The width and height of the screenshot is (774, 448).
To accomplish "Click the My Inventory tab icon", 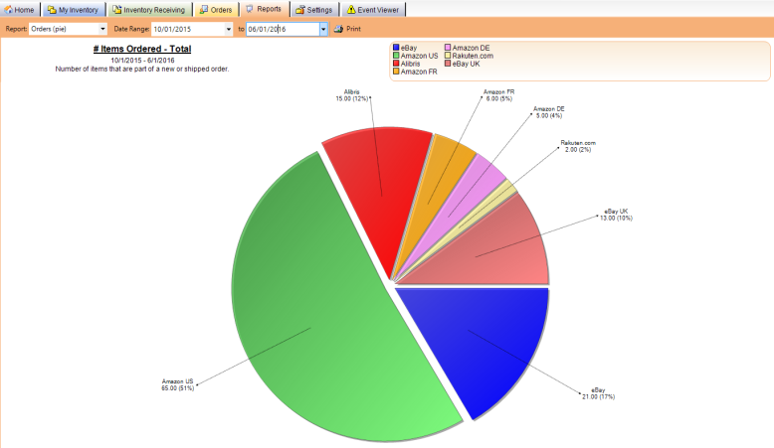I will (52, 9).
